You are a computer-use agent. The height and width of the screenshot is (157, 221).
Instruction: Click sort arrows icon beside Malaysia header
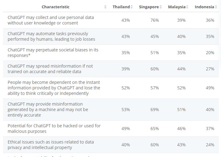point(187,7)
